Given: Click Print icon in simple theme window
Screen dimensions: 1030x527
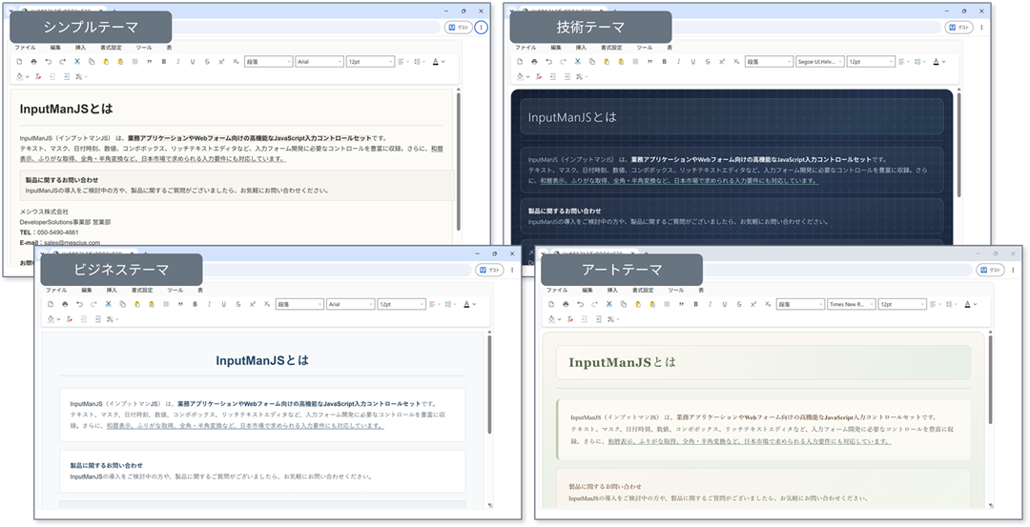Looking at the screenshot, I should pyautogui.click(x=33, y=62).
